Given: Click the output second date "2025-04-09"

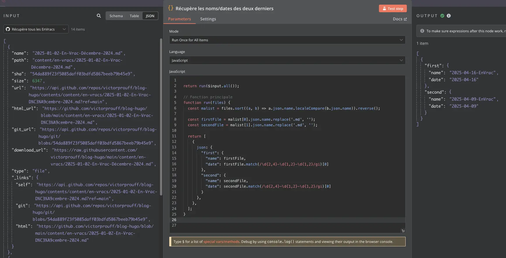Looking at the screenshot, I should click(464, 106).
